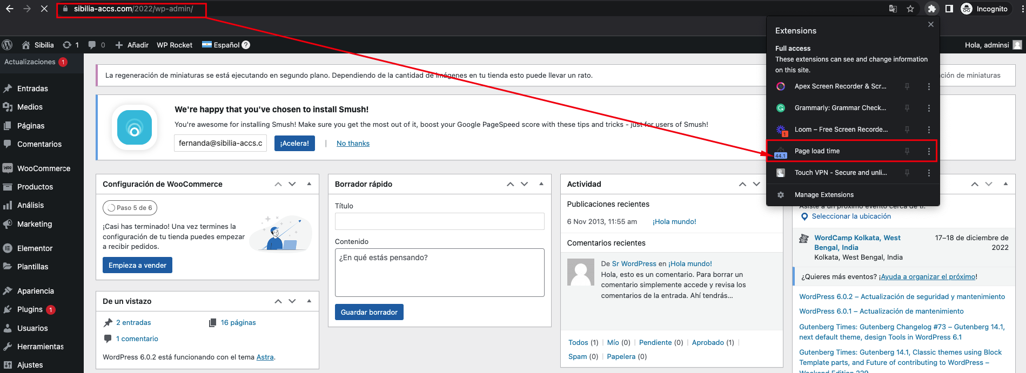Image resolution: width=1026 pixels, height=373 pixels.
Task: Click the Grammarly extension entry
Action: click(840, 108)
